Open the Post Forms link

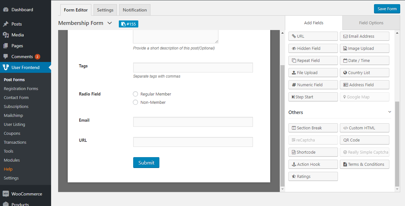(x=14, y=80)
